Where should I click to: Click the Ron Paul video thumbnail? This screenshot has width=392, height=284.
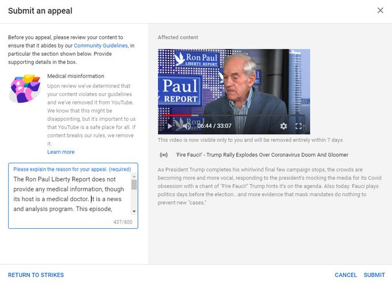click(233, 83)
